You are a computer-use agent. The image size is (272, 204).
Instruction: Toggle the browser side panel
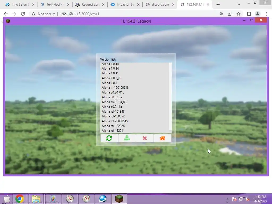pyautogui.click(x=249, y=14)
